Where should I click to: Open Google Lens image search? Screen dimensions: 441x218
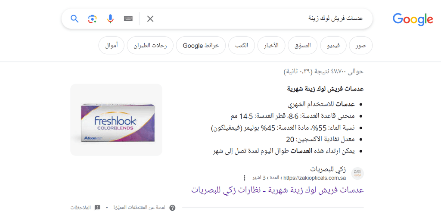point(92,19)
